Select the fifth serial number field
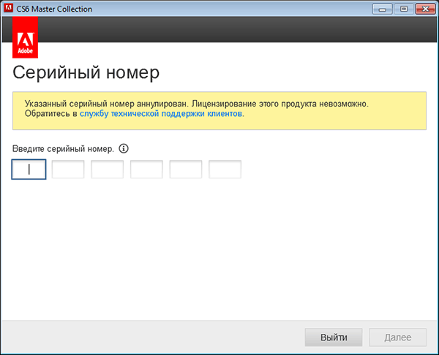Image resolution: width=439 pixels, height=355 pixels. pyautogui.click(x=186, y=169)
